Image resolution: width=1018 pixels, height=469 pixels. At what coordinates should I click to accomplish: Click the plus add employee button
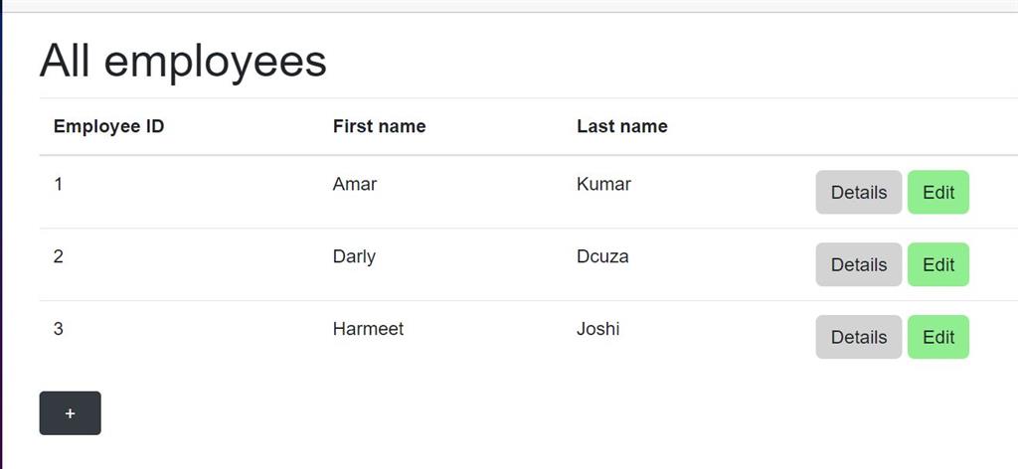coord(71,413)
